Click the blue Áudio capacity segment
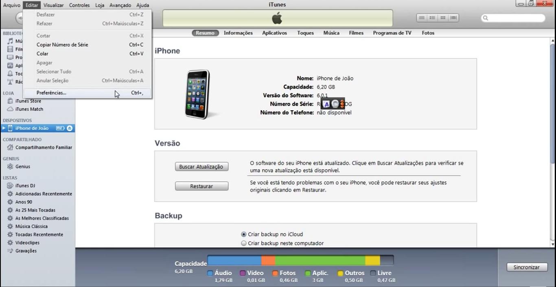Screen dimensions: 556x287 (x=234, y=261)
